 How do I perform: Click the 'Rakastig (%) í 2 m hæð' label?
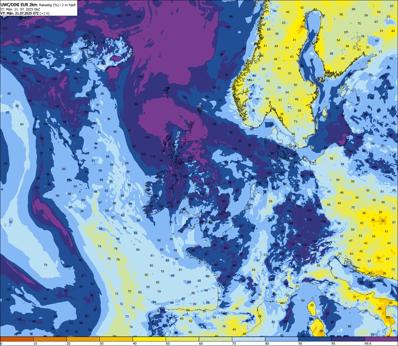pyautogui.click(x=58, y=5)
